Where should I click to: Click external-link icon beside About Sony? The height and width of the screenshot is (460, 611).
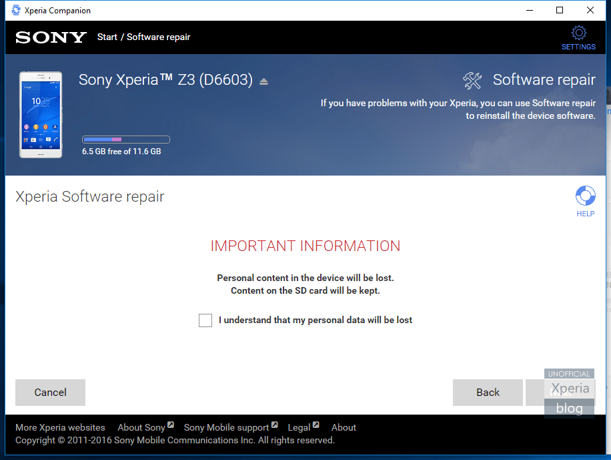click(169, 424)
